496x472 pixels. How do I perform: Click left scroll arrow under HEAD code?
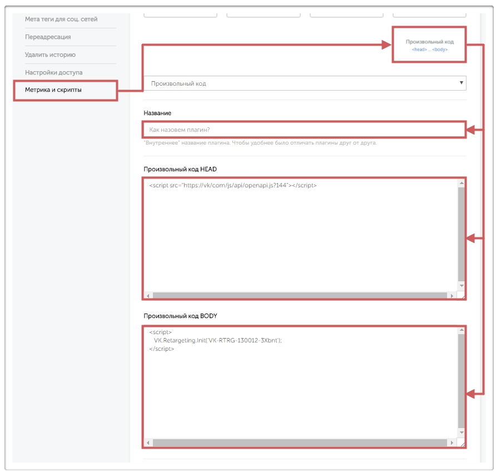click(x=148, y=296)
